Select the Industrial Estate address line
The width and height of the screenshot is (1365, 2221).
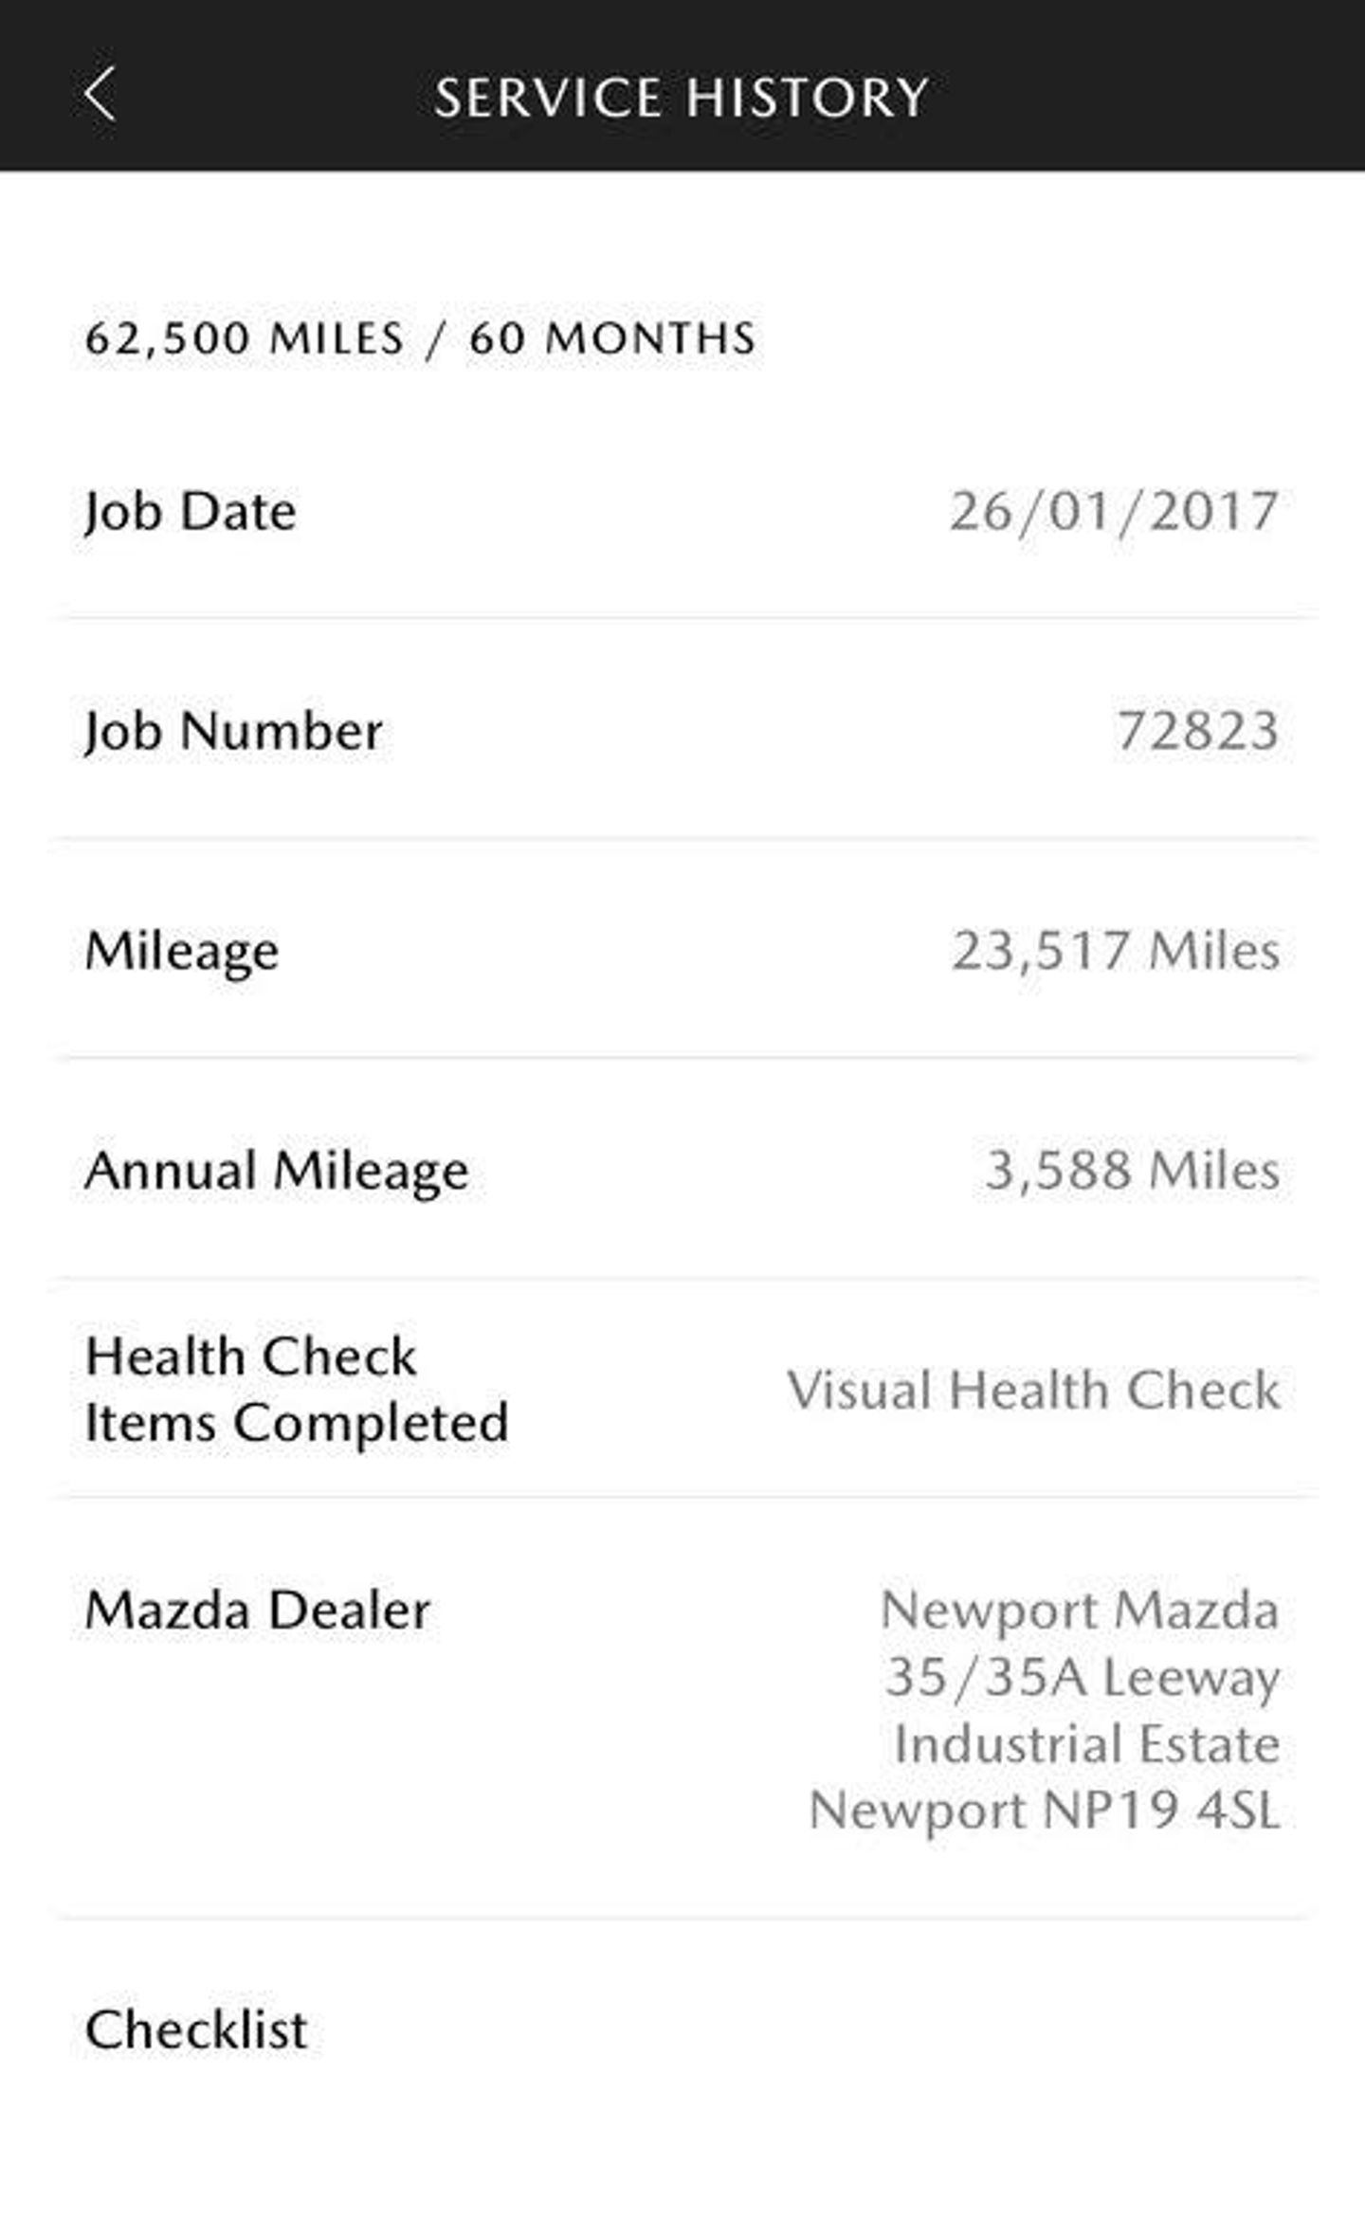coord(1087,1744)
